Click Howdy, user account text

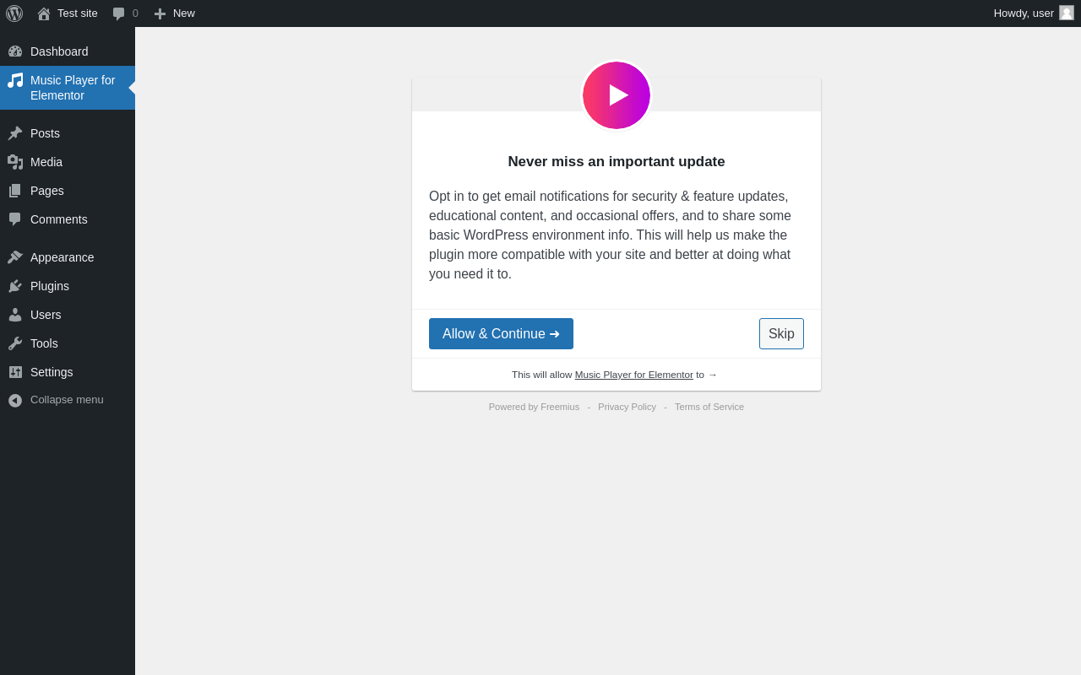tap(1024, 13)
